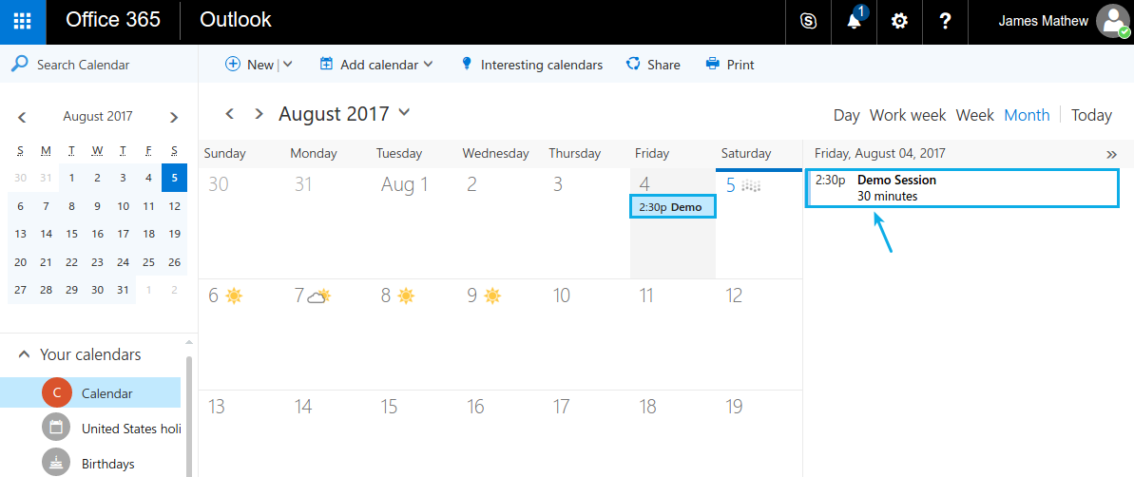This screenshot has width=1134, height=477.
Task: Click the orange C calendar badge
Action: pos(56,393)
